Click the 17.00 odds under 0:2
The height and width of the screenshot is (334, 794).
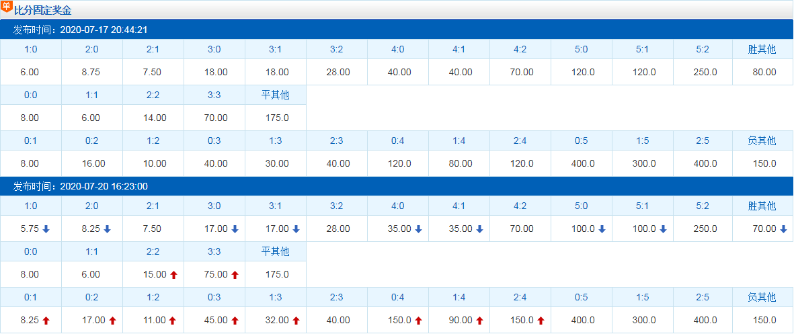[93, 321]
